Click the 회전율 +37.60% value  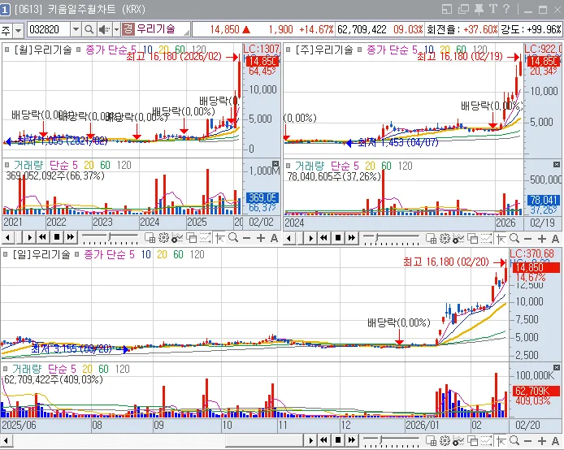[x=480, y=29]
